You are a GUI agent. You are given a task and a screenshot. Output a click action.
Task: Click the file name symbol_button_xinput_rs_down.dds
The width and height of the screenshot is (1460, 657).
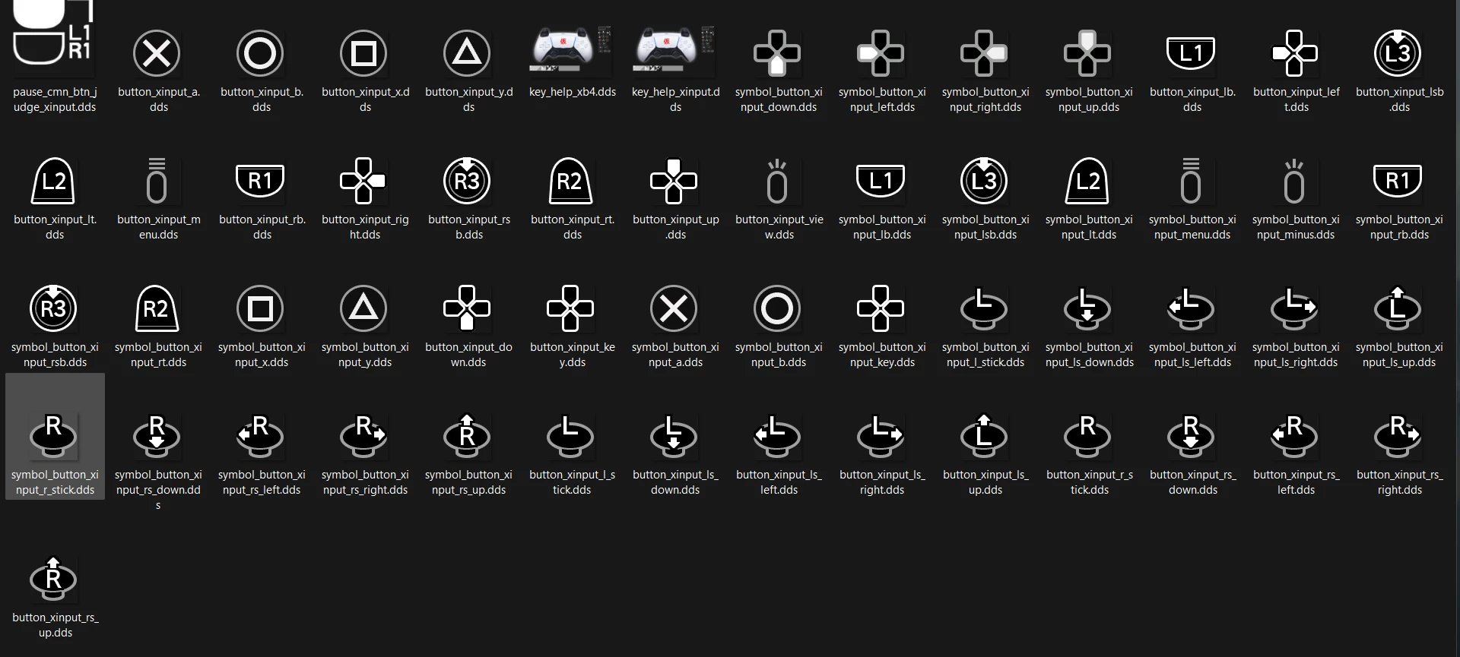tap(158, 490)
